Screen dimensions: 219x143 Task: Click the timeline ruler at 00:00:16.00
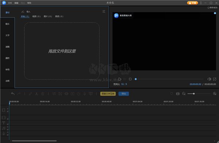(x=45, y=102)
